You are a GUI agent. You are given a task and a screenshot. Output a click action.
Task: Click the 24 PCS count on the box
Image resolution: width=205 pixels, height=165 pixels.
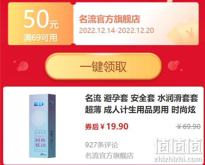[43, 154]
